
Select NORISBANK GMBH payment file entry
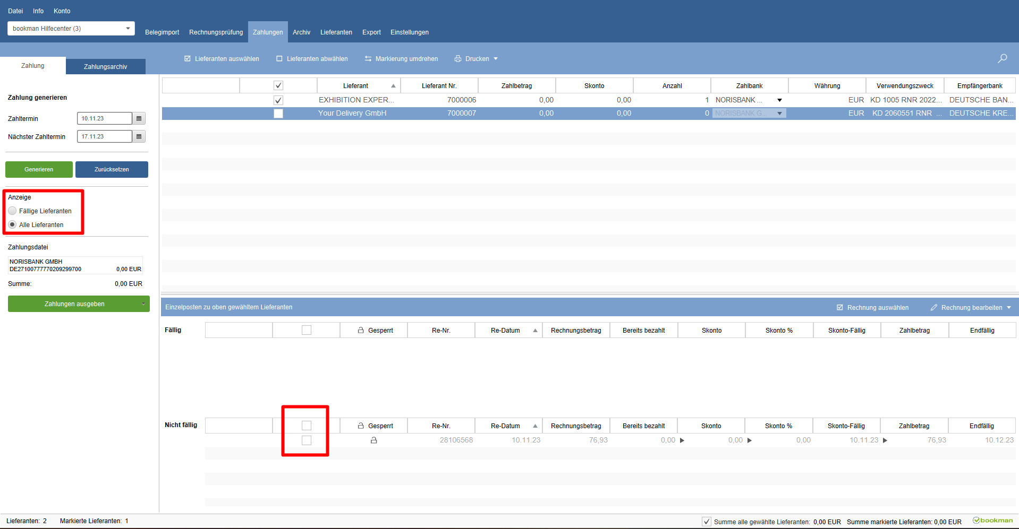(x=75, y=265)
